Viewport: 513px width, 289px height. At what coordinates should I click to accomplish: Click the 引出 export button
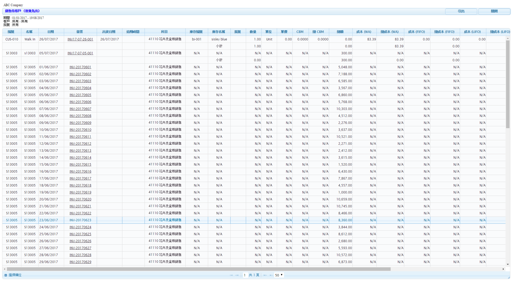[461, 11]
